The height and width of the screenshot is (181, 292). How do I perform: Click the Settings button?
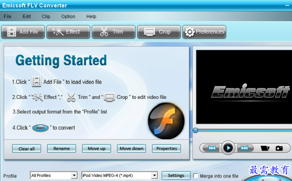click(x=176, y=175)
